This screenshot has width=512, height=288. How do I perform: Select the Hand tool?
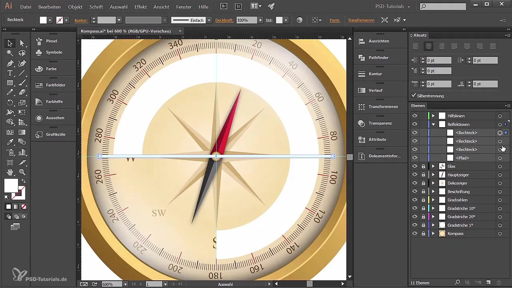tap(10, 172)
